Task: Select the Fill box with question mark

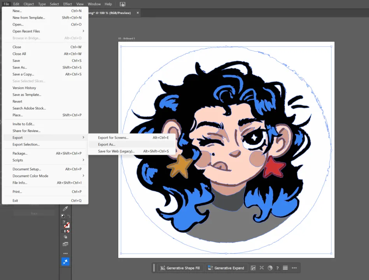Action: coord(64,222)
